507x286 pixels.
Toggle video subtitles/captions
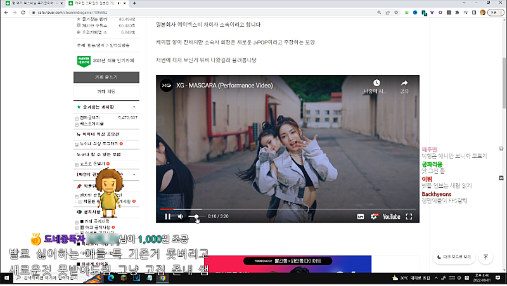361,216
